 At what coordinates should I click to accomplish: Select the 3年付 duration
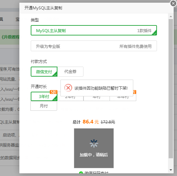(x=44, y=96)
